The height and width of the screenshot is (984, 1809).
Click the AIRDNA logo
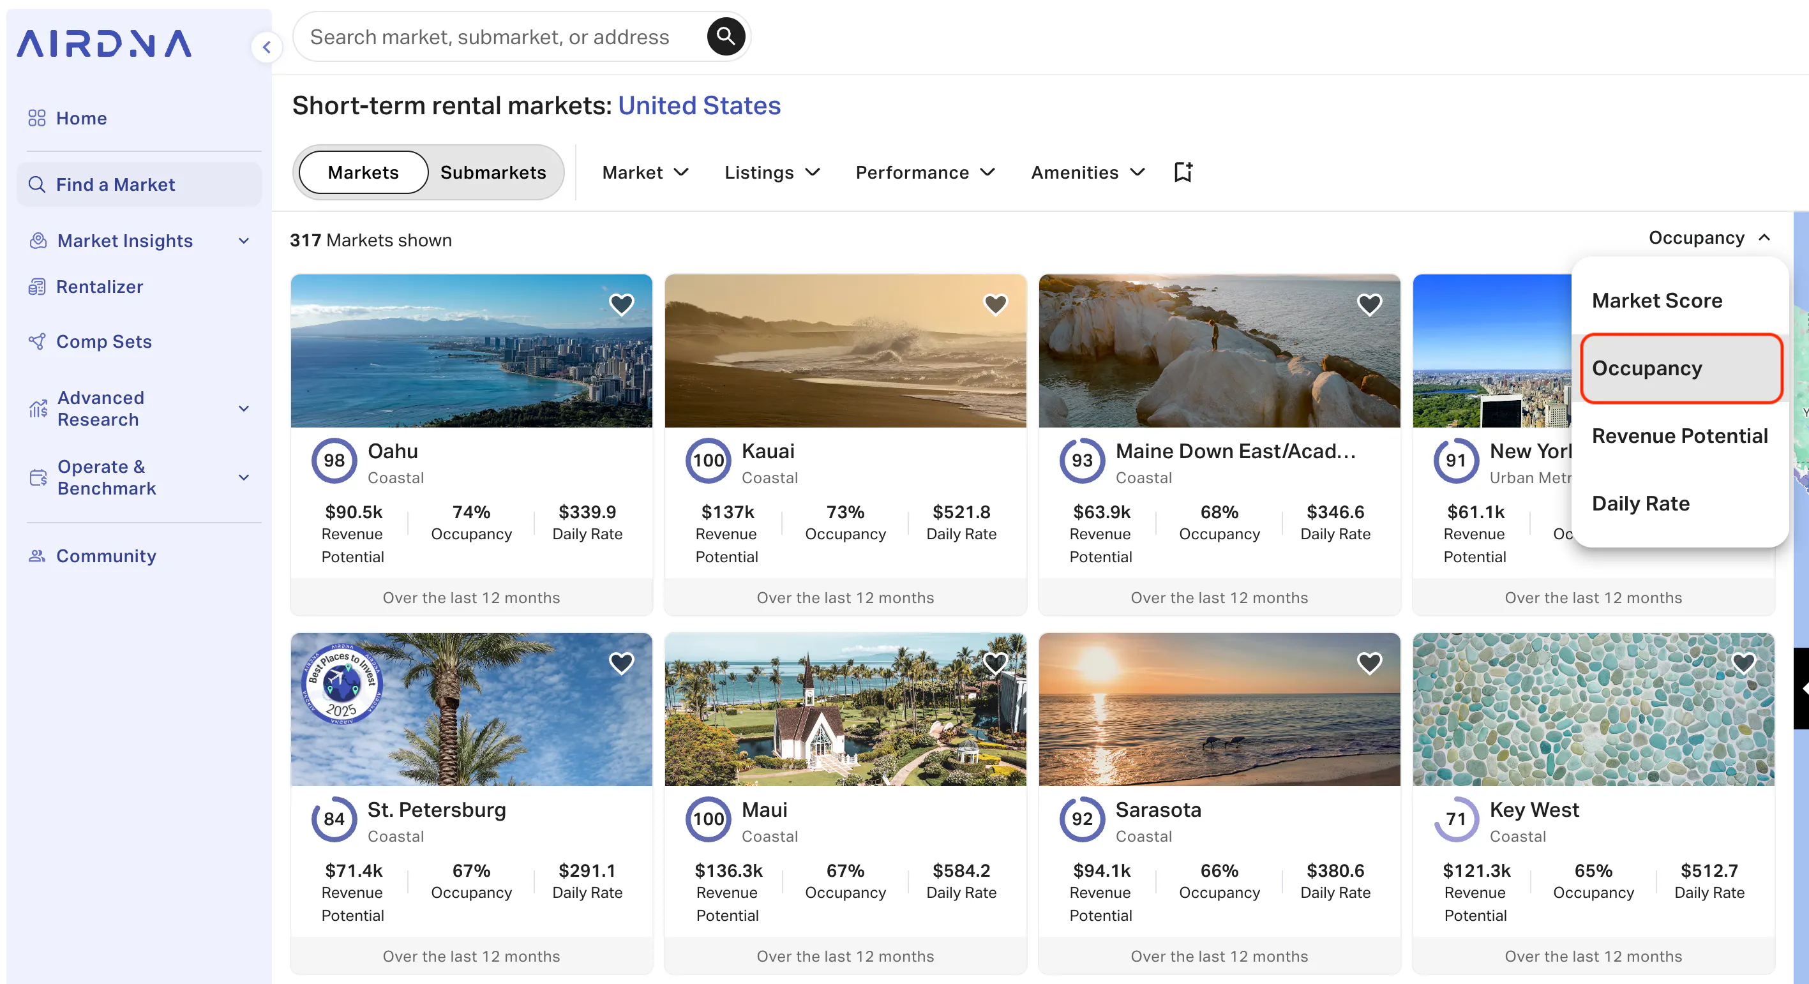(x=104, y=43)
